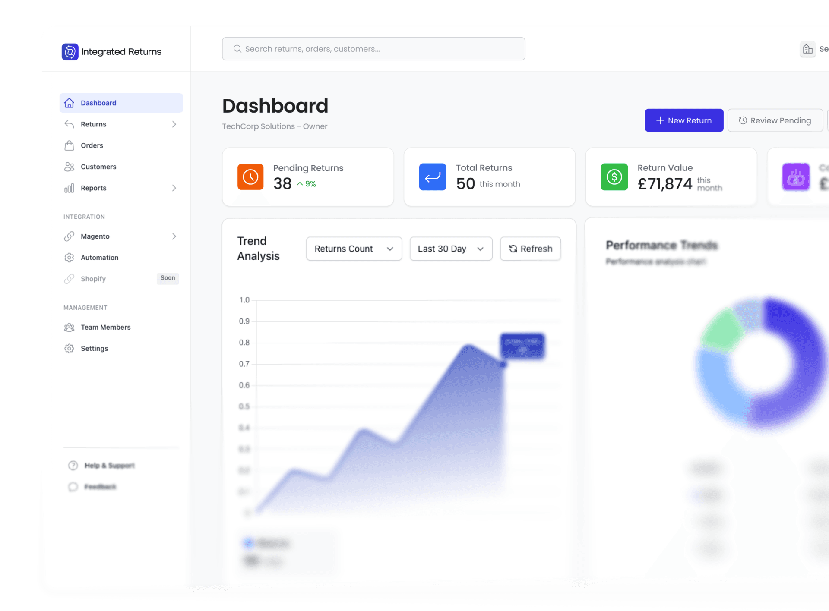This screenshot has height=611, width=829.
Task: Click the green Return Value dollar icon
Action: (614, 177)
